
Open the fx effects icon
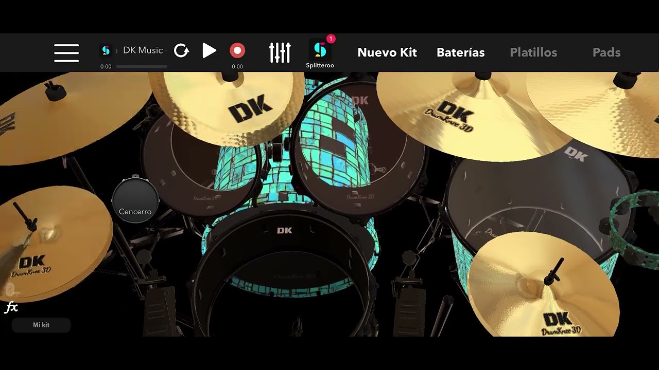(x=11, y=308)
